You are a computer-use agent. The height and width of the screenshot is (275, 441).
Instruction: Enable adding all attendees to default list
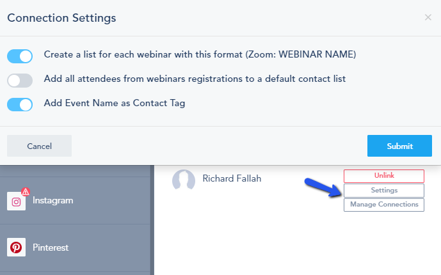click(20, 81)
